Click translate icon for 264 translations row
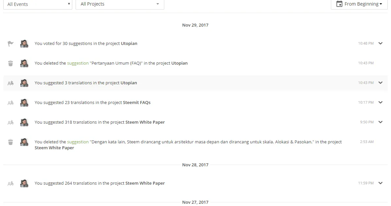This screenshot has height=206, width=391. 11,184
